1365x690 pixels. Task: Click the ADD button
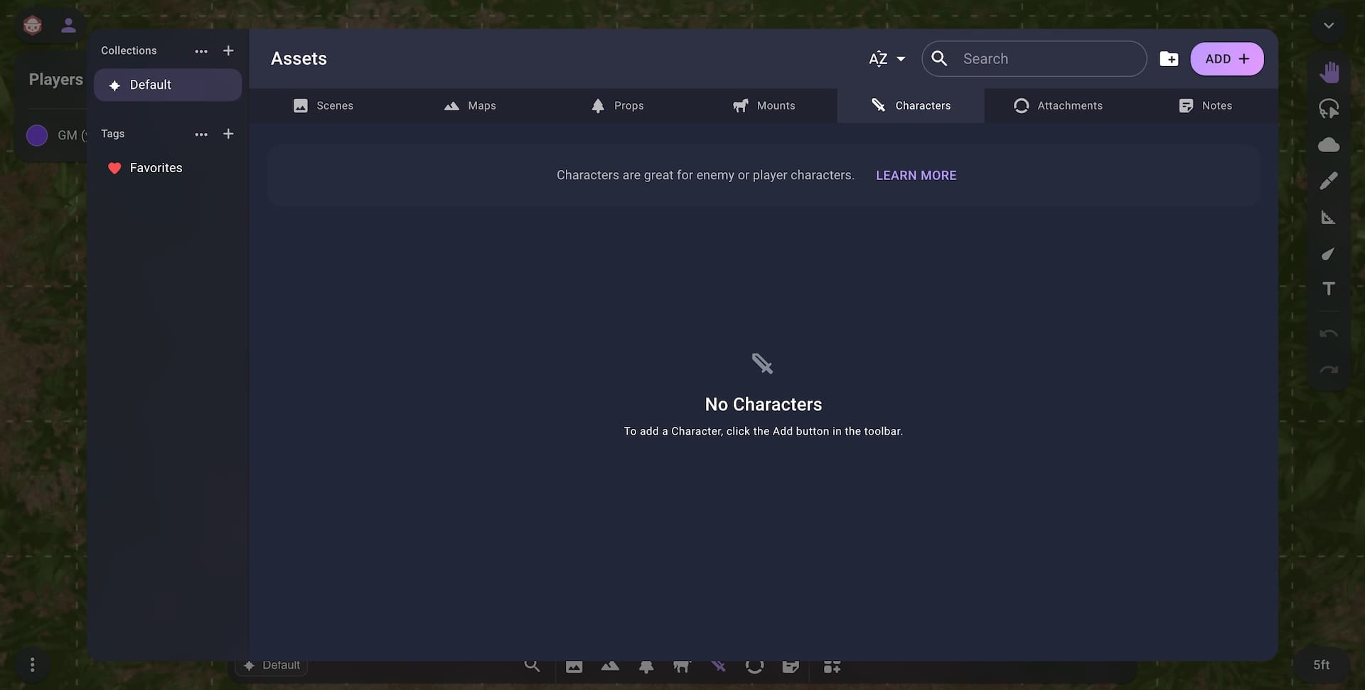click(x=1227, y=59)
